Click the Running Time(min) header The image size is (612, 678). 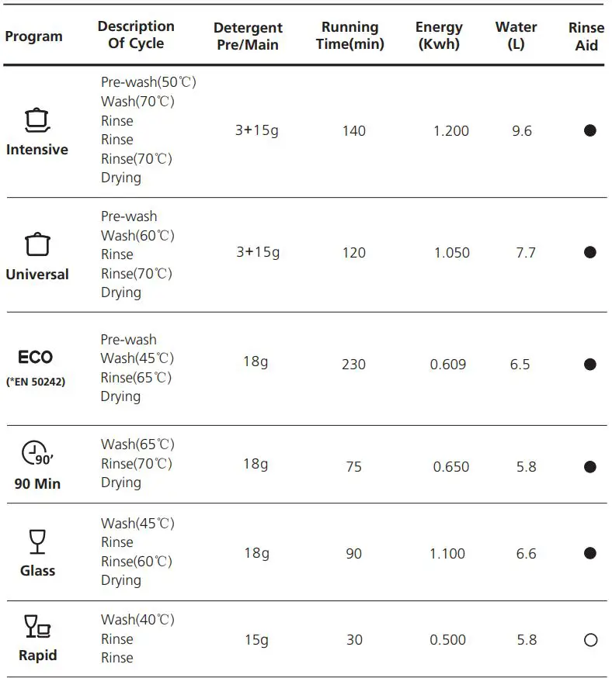[350, 36]
